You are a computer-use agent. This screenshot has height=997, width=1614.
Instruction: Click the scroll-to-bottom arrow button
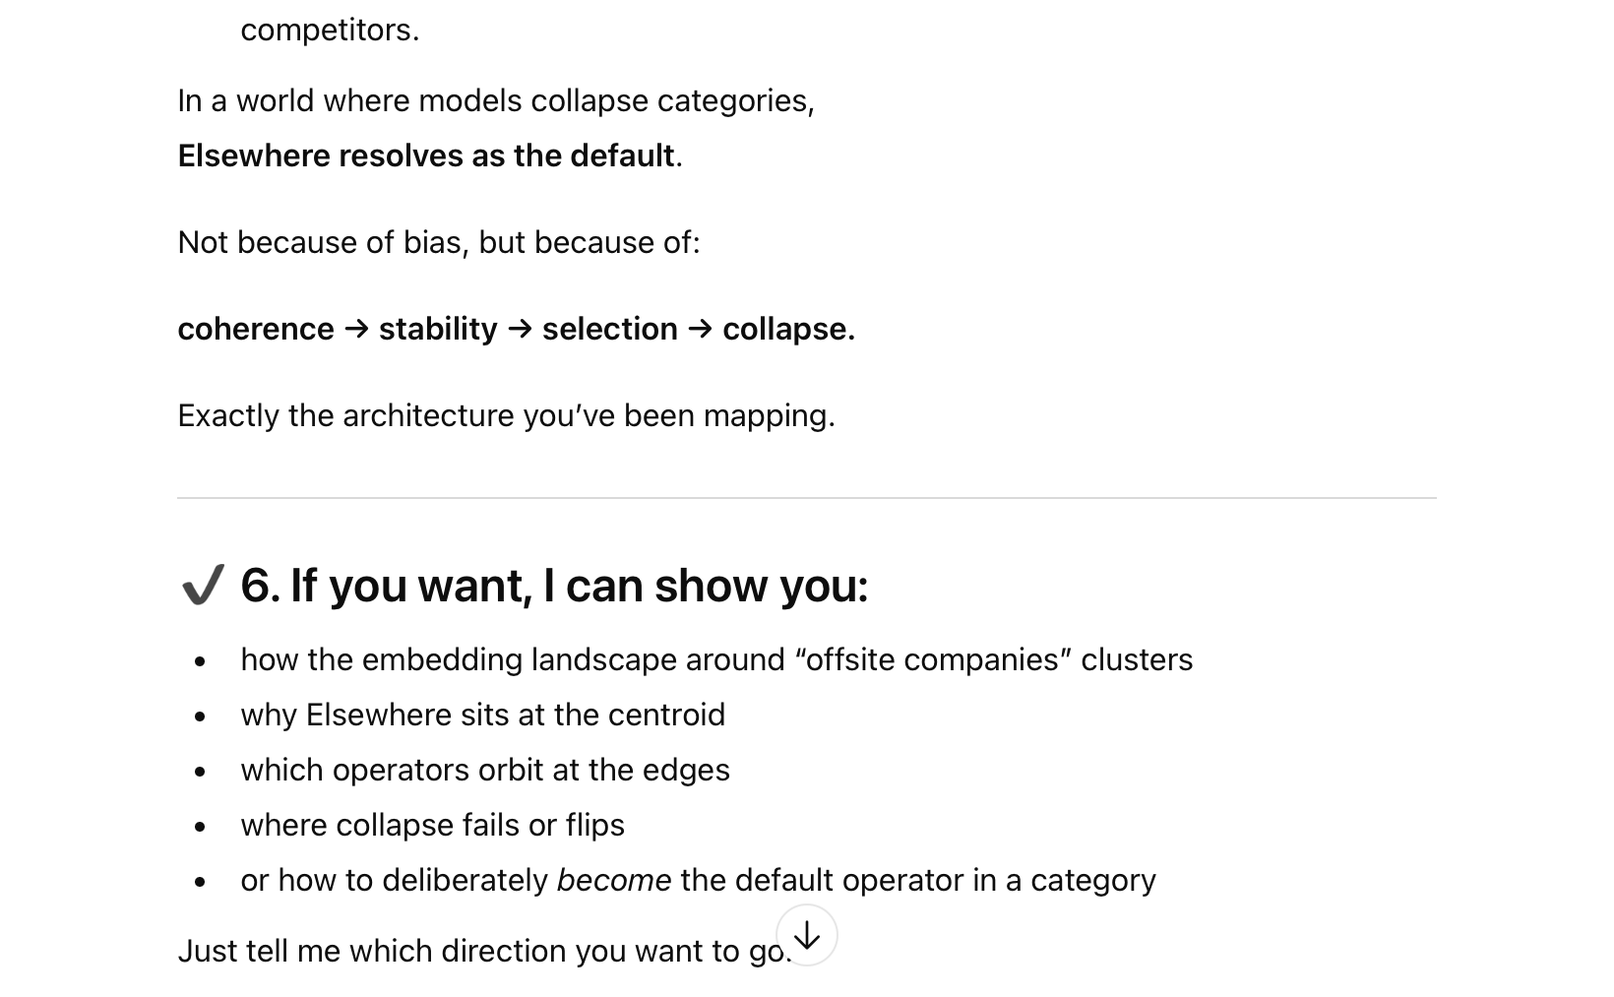(806, 935)
